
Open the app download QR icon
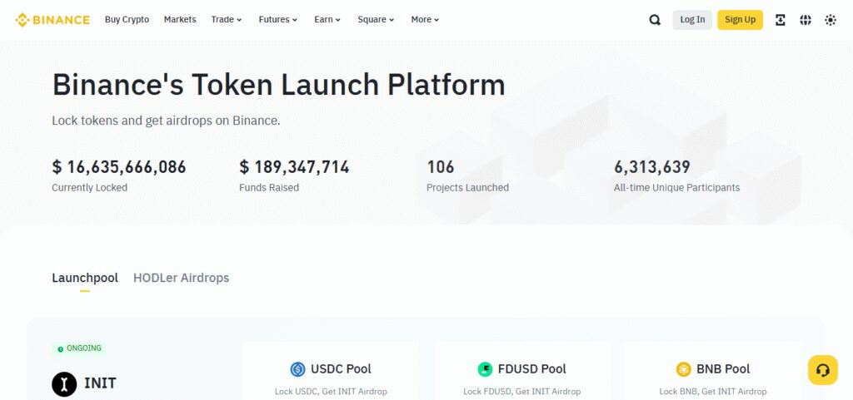pyautogui.click(x=780, y=20)
